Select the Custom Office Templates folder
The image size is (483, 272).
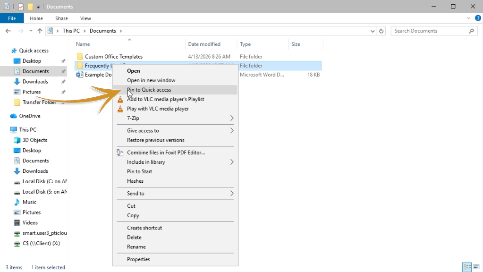coord(114,57)
